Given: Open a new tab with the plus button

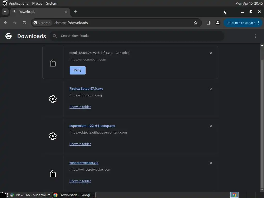Looking at the screenshot, I should 75,12.
